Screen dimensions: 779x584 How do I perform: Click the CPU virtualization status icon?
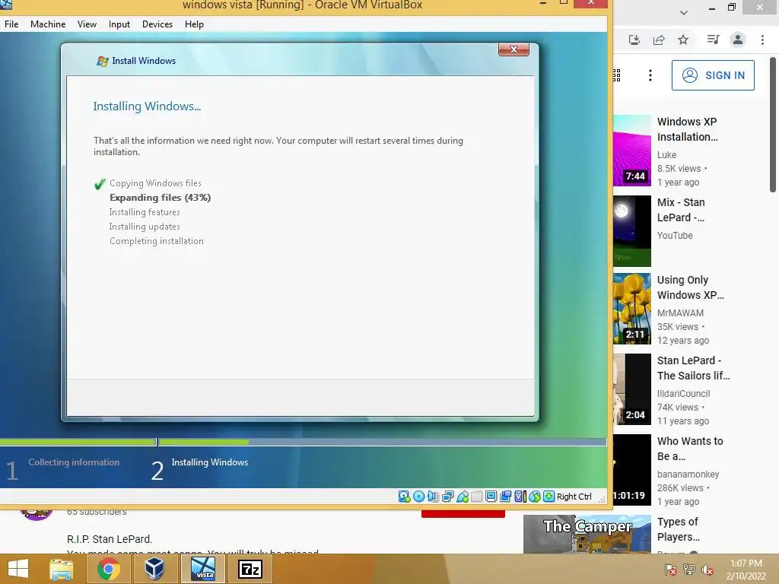(520, 496)
